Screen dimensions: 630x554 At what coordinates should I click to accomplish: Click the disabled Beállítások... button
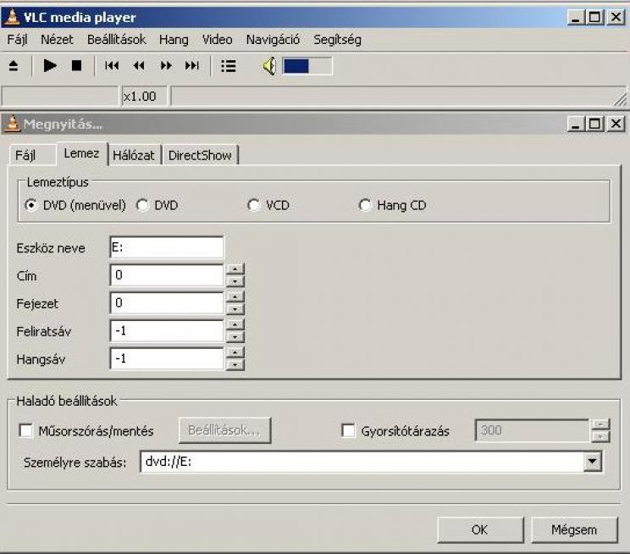pyautogui.click(x=224, y=430)
